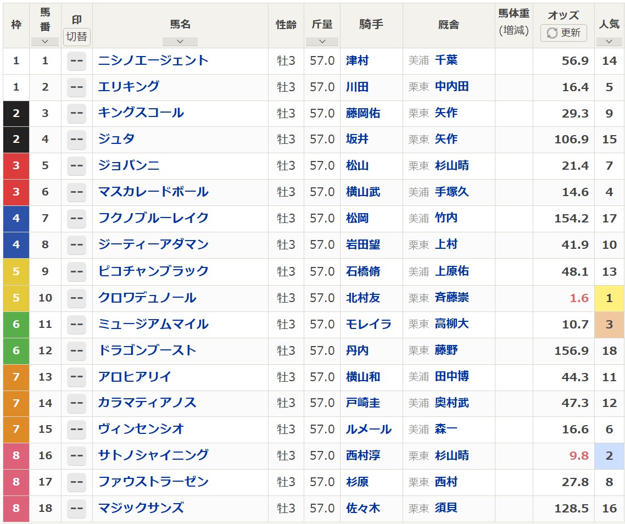Open trainer link 中内田
Image resolution: width=625 pixels, height=524 pixels.
[x=451, y=87]
